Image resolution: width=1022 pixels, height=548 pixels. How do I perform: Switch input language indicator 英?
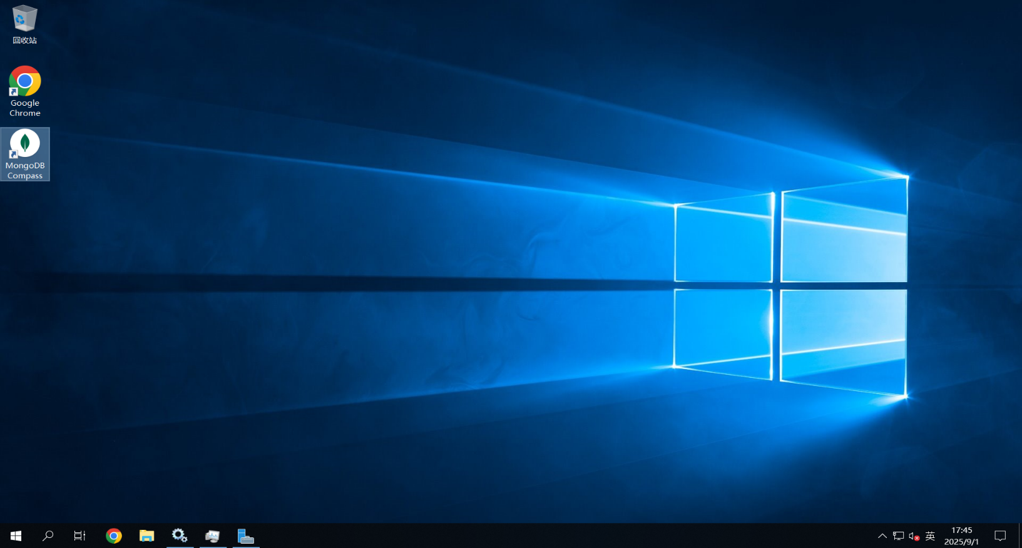(930, 536)
